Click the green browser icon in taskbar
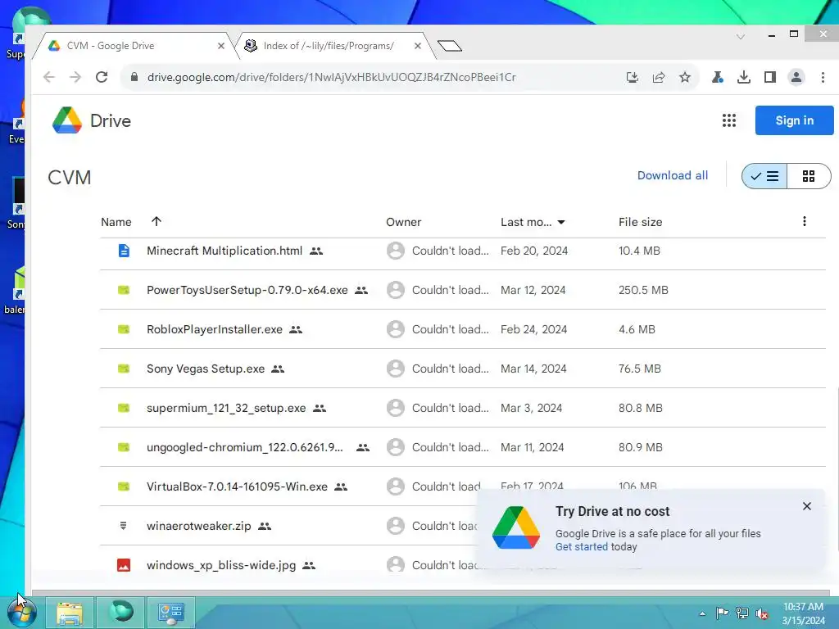The image size is (839, 629). point(121,612)
